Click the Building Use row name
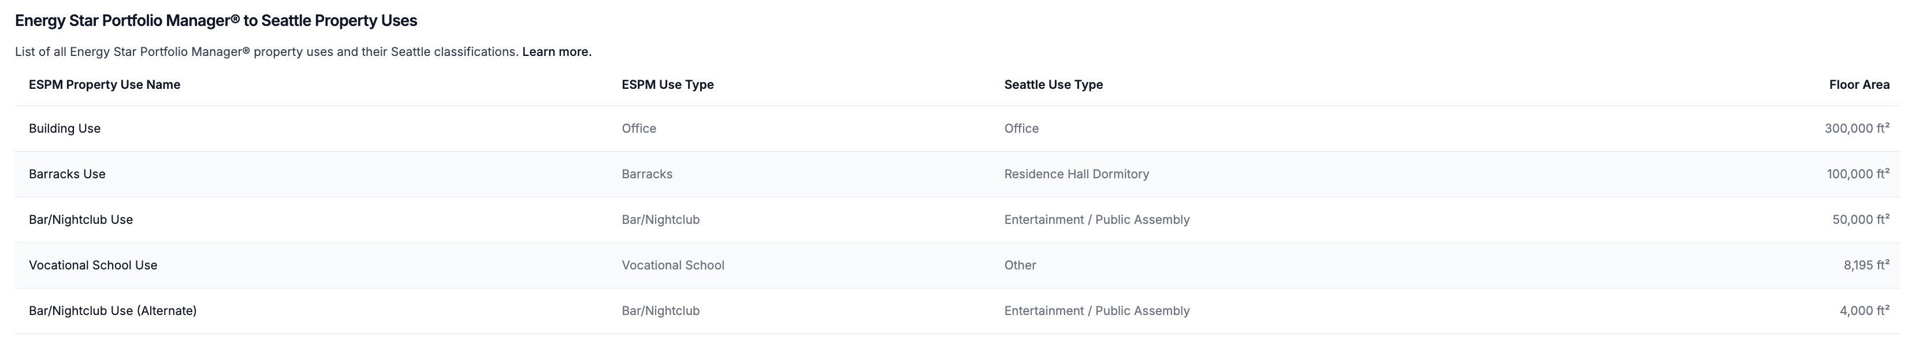 coord(65,129)
